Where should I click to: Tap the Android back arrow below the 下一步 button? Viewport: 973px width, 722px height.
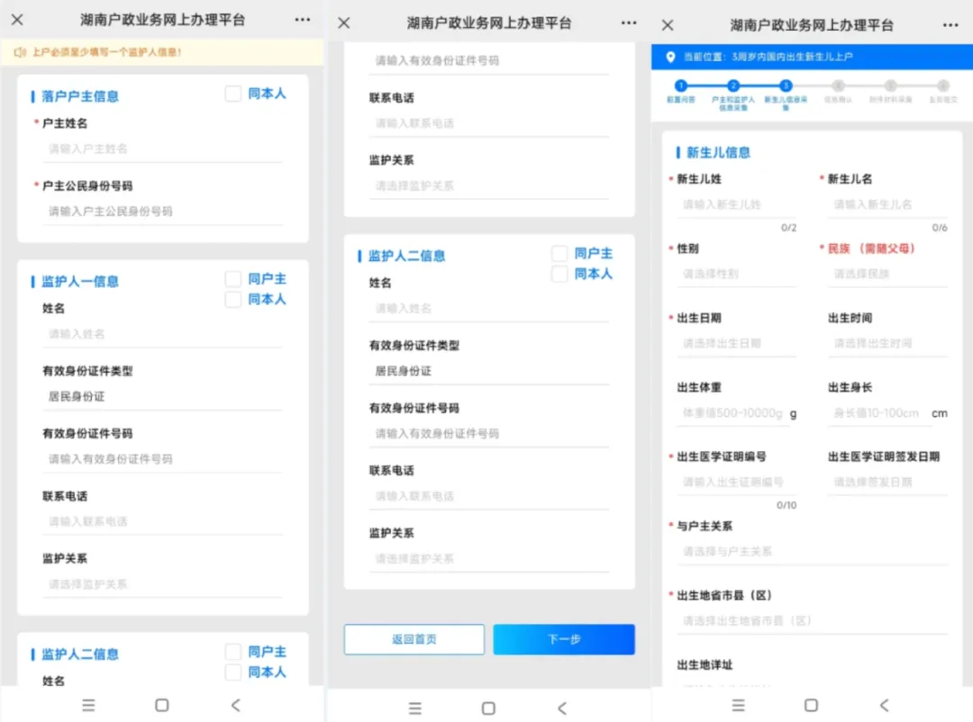click(561, 708)
